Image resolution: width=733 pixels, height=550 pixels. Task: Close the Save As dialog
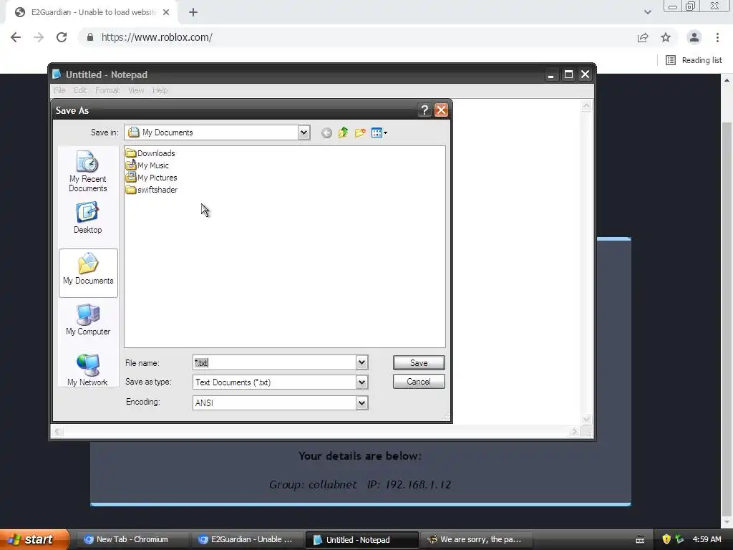point(441,110)
